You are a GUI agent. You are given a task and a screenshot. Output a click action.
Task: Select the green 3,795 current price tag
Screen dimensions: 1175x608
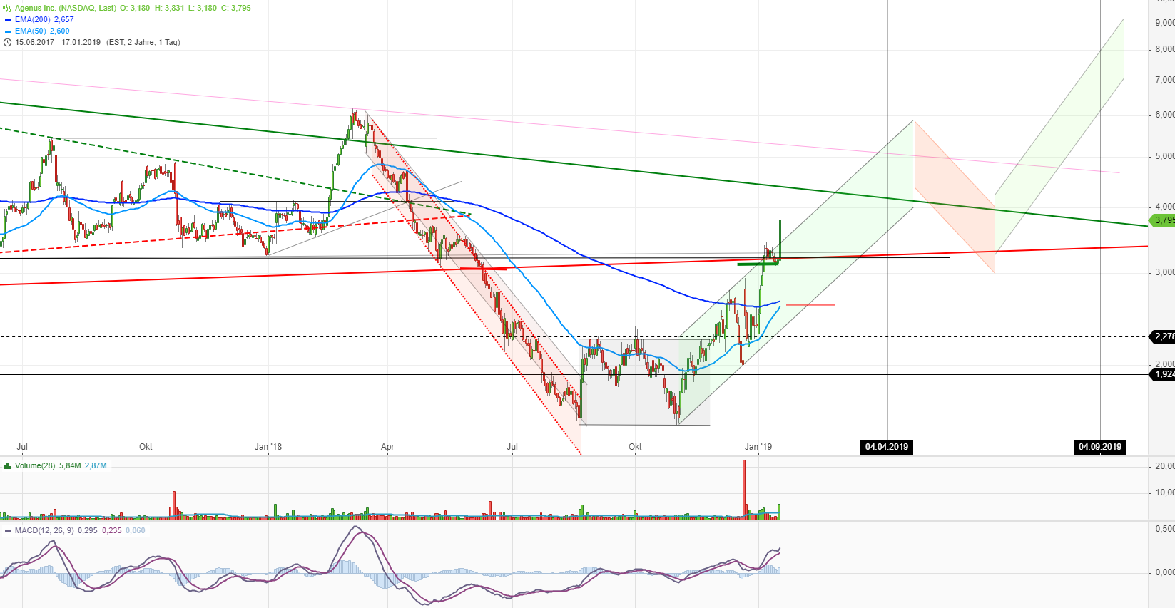[1163, 220]
